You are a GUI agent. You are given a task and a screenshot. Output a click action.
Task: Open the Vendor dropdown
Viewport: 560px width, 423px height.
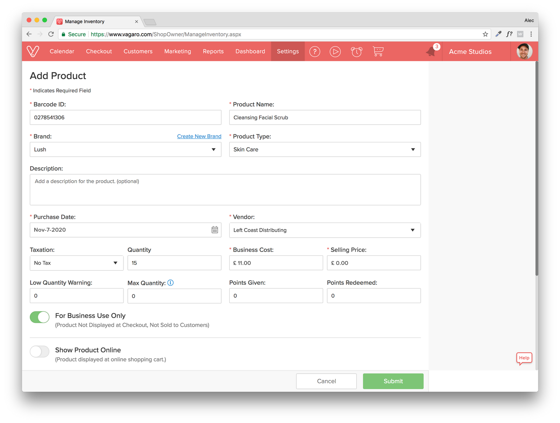pyautogui.click(x=325, y=230)
